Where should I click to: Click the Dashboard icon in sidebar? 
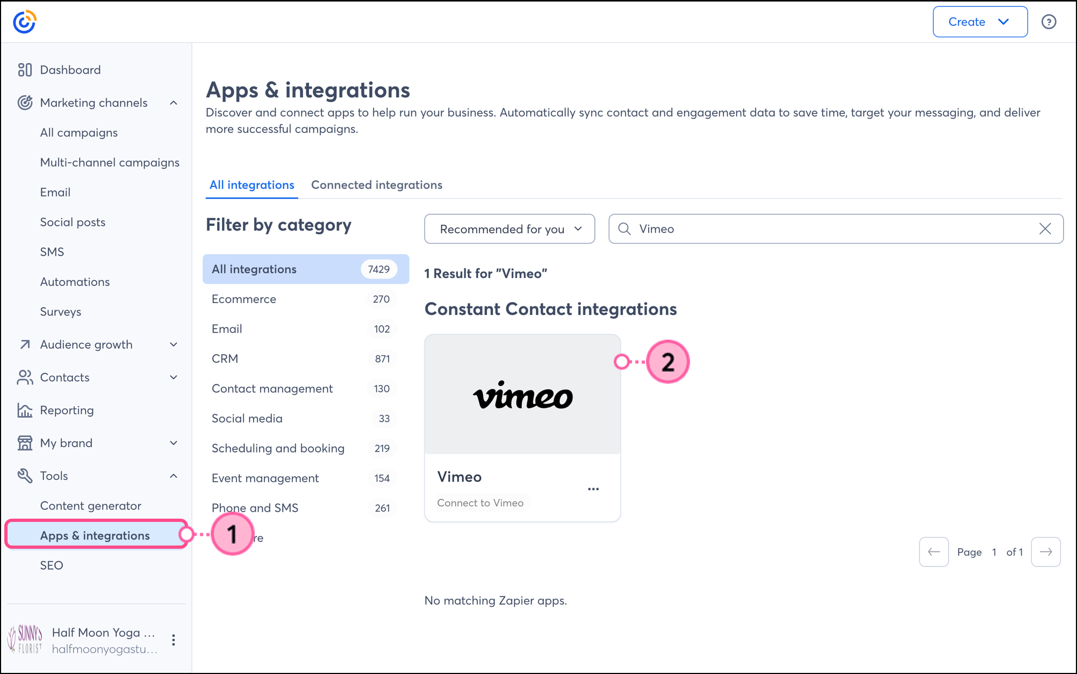(25, 70)
